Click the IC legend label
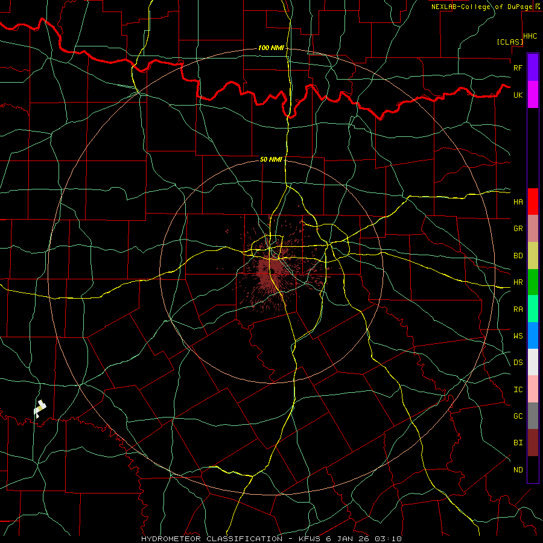 (518, 390)
